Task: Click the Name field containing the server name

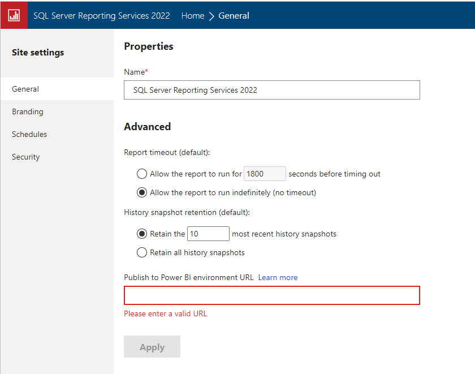Action: tap(271, 90)
